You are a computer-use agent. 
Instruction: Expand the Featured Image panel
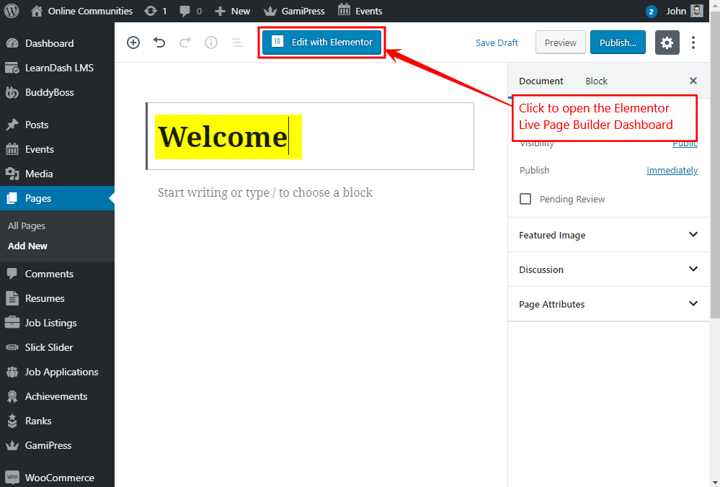(608, 235)
